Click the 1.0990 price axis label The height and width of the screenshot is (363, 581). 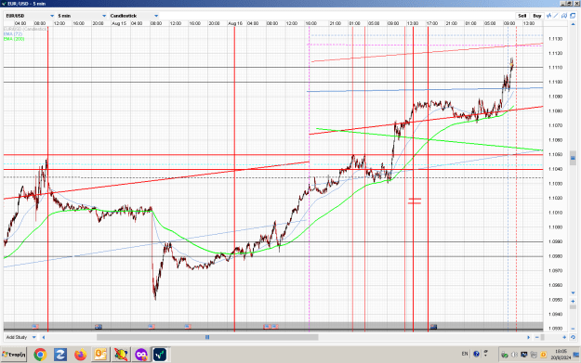(555, 241)
